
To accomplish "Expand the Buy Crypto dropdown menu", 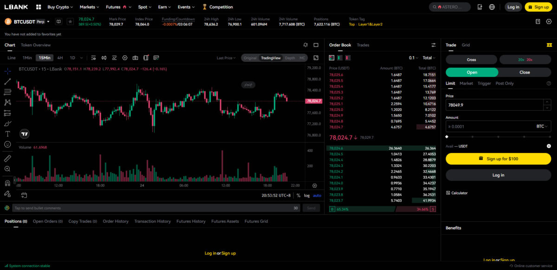I will coord(60,7).
